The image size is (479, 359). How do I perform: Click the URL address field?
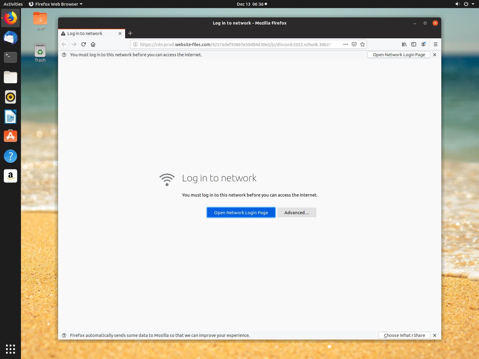(237, 44)
